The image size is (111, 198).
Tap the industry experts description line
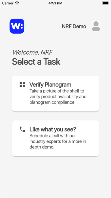pos(58,141)
